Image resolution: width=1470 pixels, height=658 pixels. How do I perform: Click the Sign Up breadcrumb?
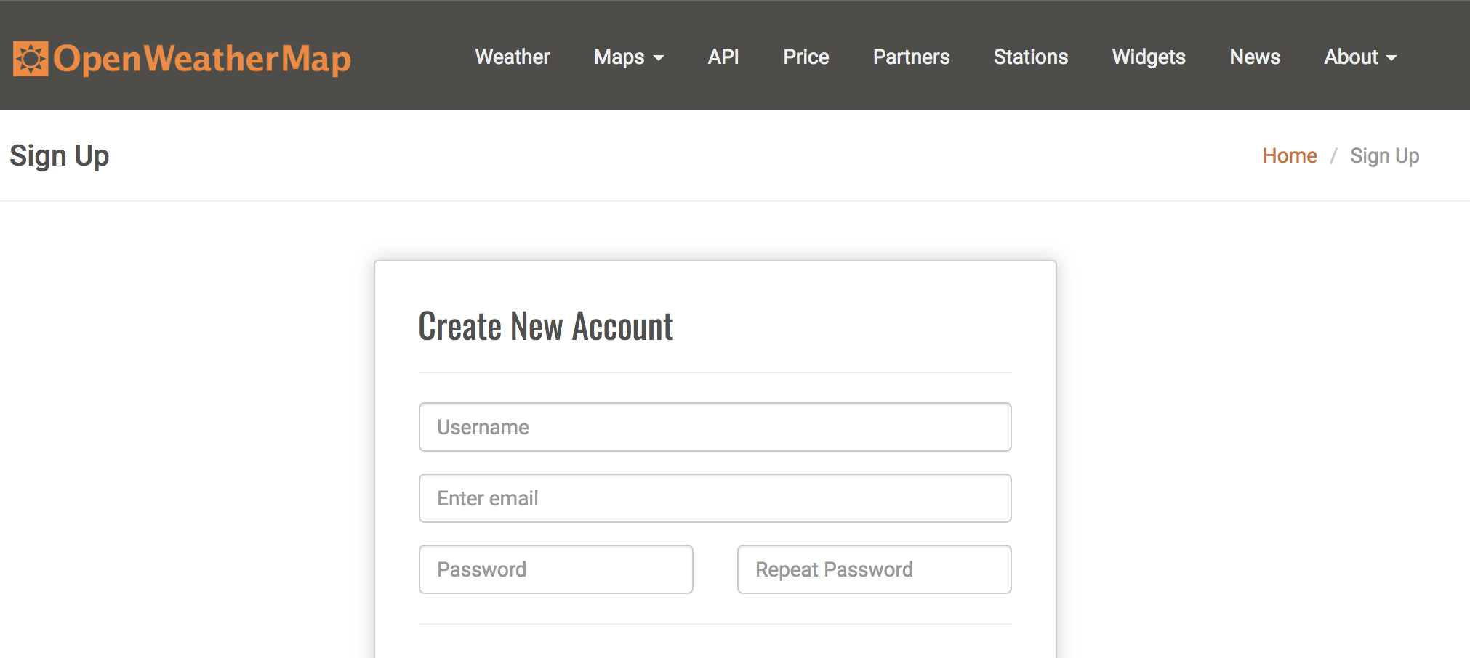point(1385,155)
